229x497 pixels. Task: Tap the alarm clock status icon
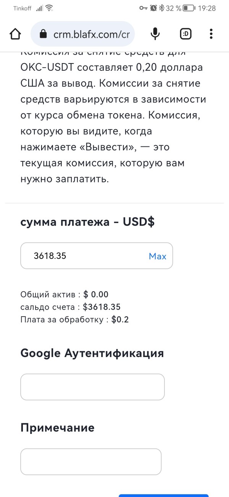(153, 8)
